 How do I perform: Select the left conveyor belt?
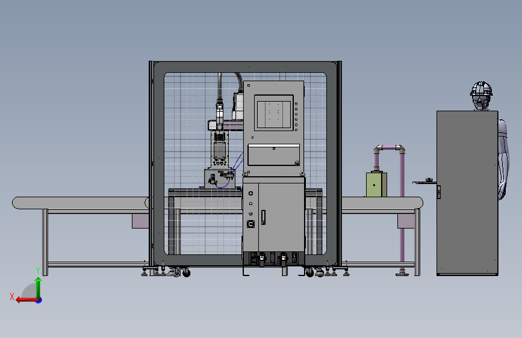pyautogui.click(x=80, y=203)
